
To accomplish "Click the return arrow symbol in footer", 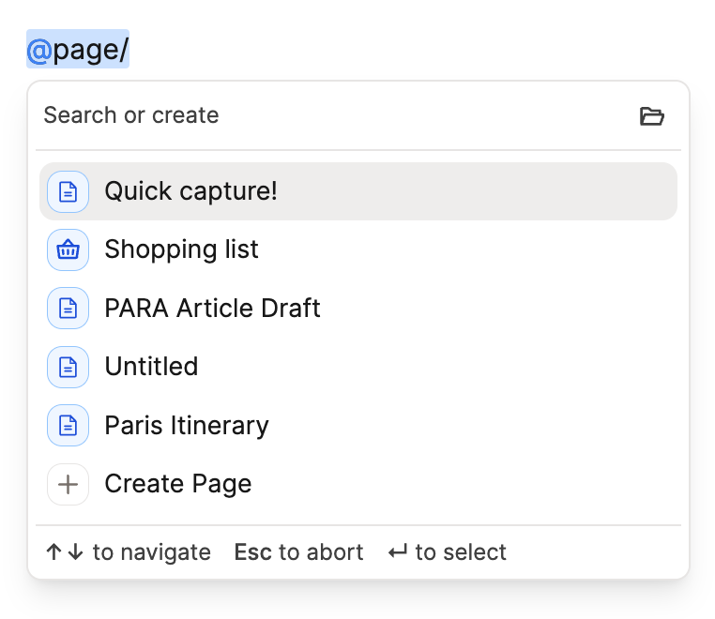I will pos(398,552).
